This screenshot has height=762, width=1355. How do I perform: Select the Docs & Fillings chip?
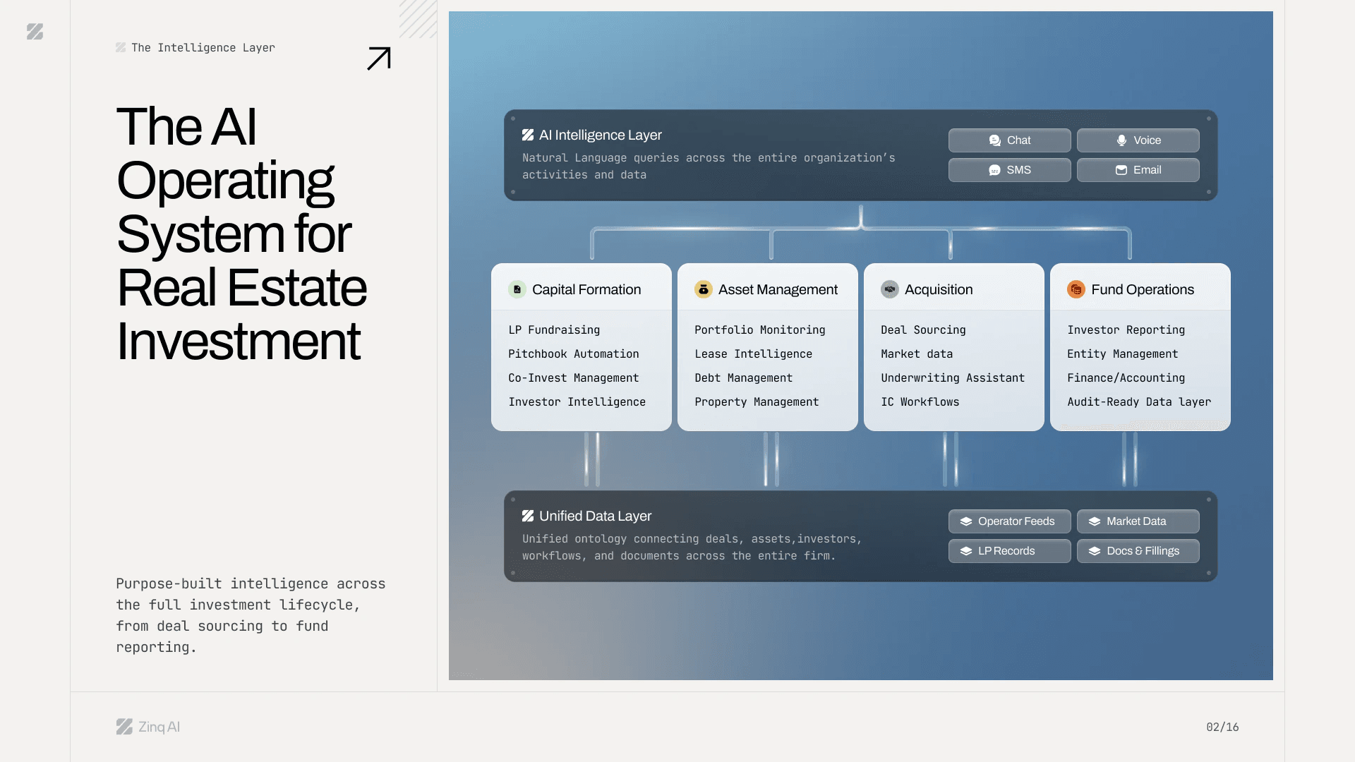(1138, 551)
